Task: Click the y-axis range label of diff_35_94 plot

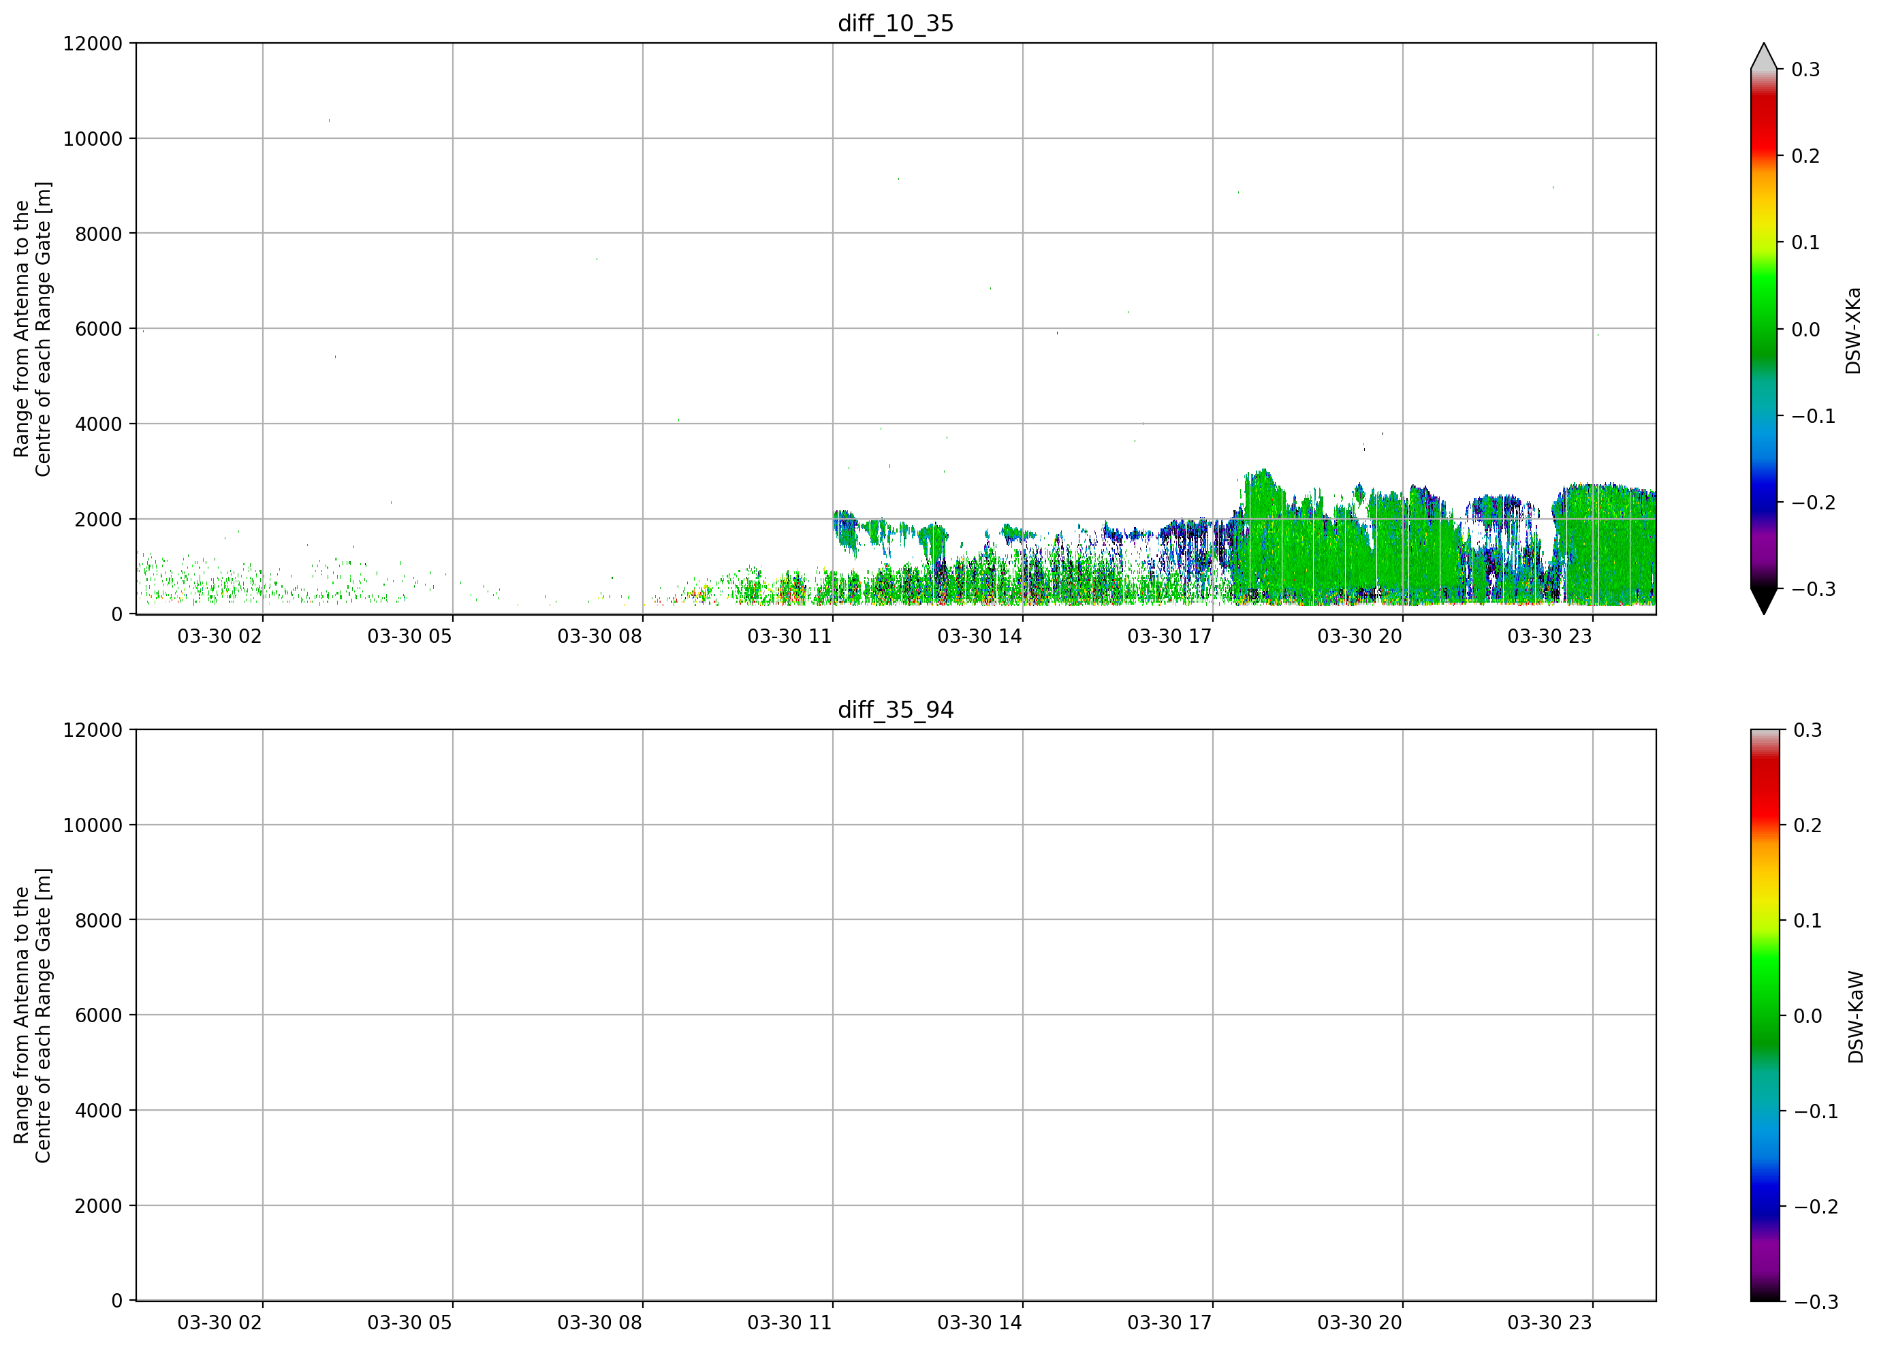Action: point(32,1015)
